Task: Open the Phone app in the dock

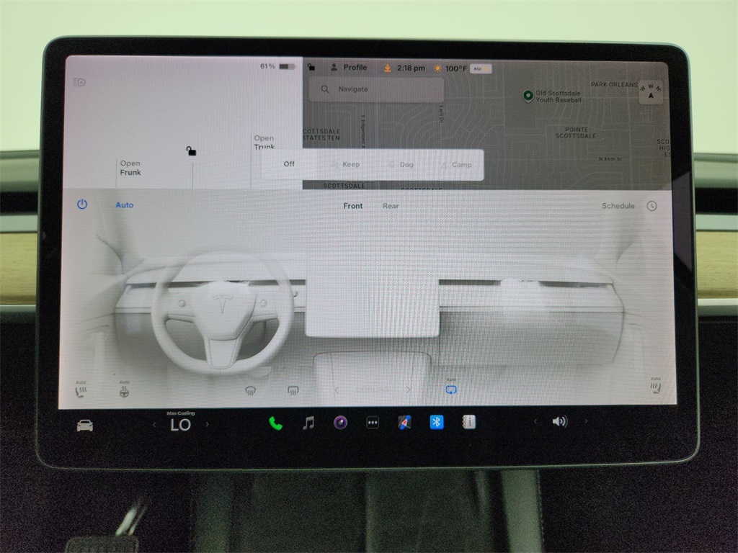Action: (x=275, y=423)
